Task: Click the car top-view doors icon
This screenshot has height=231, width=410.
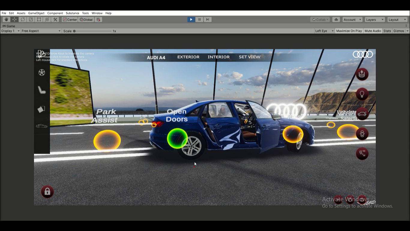Action: [362, 134]
